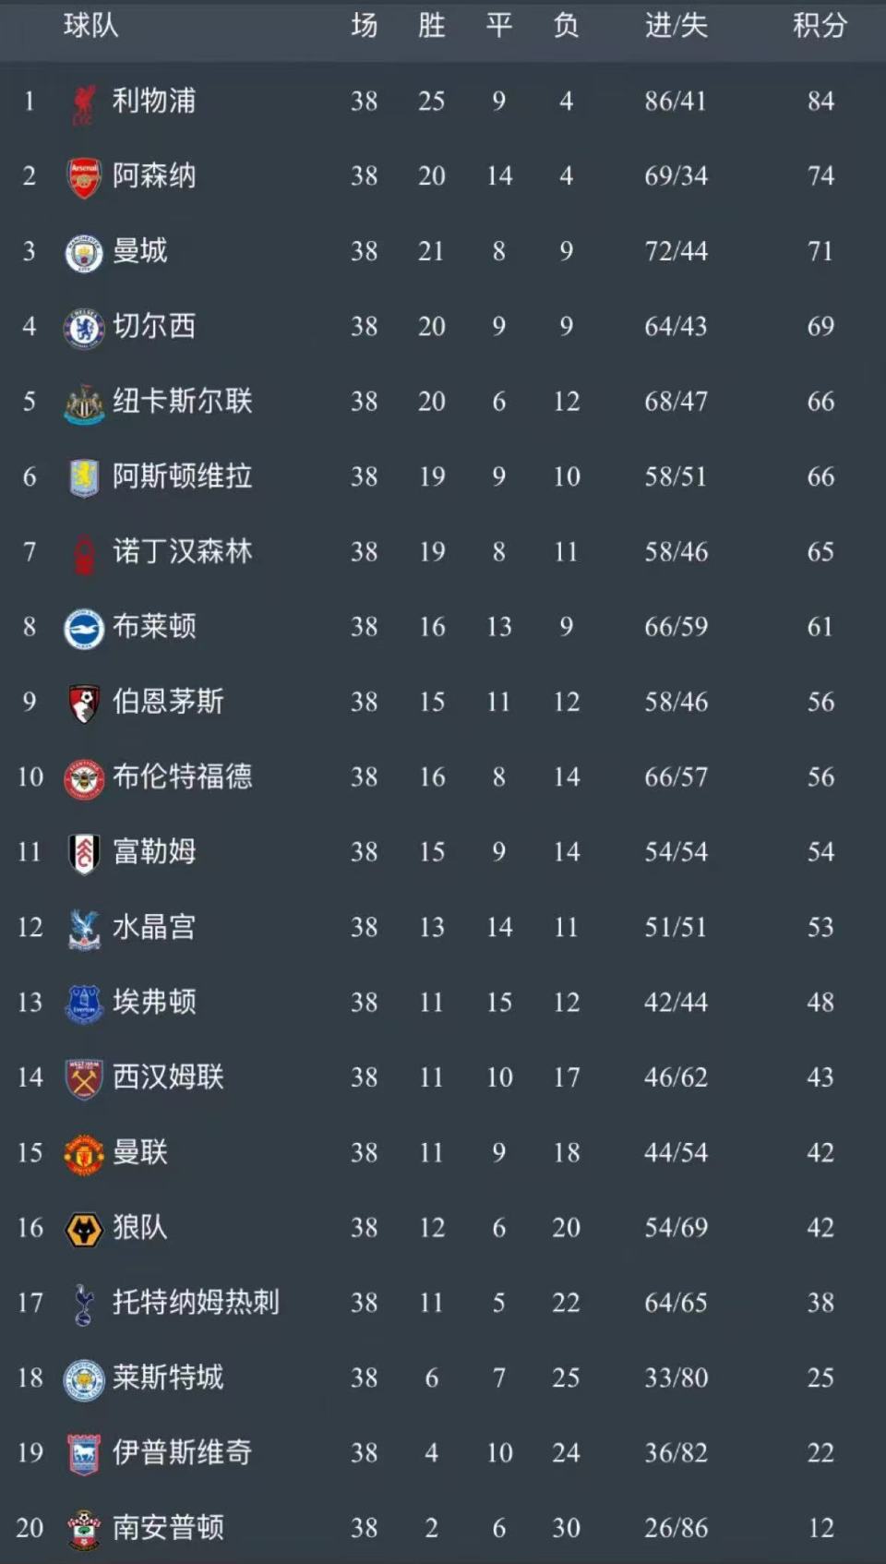Viewport: 886px width, 1564px height.
Task: Click the 球队 column header
Action: point(90,26)
